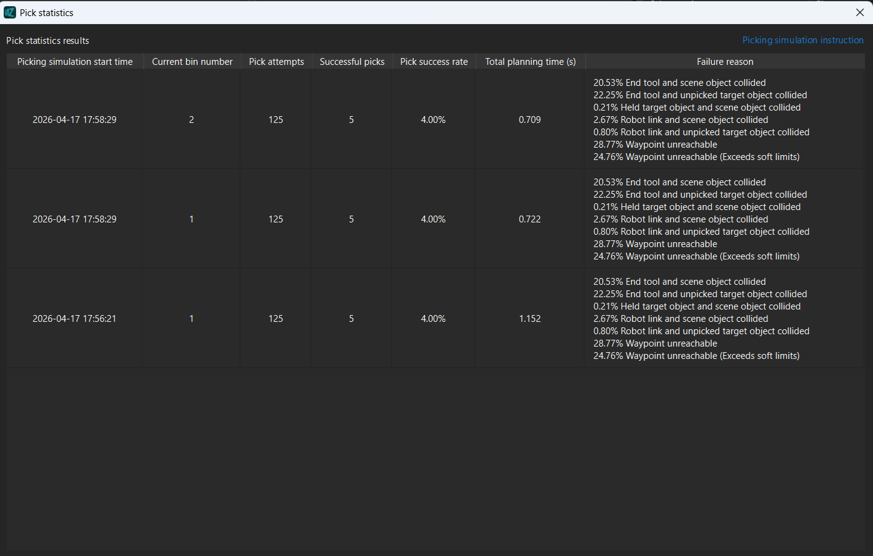Click failure reasons in the 1.152 planning time row
Viewport: 873px width, 556px height.
click(x=701, y=319)
